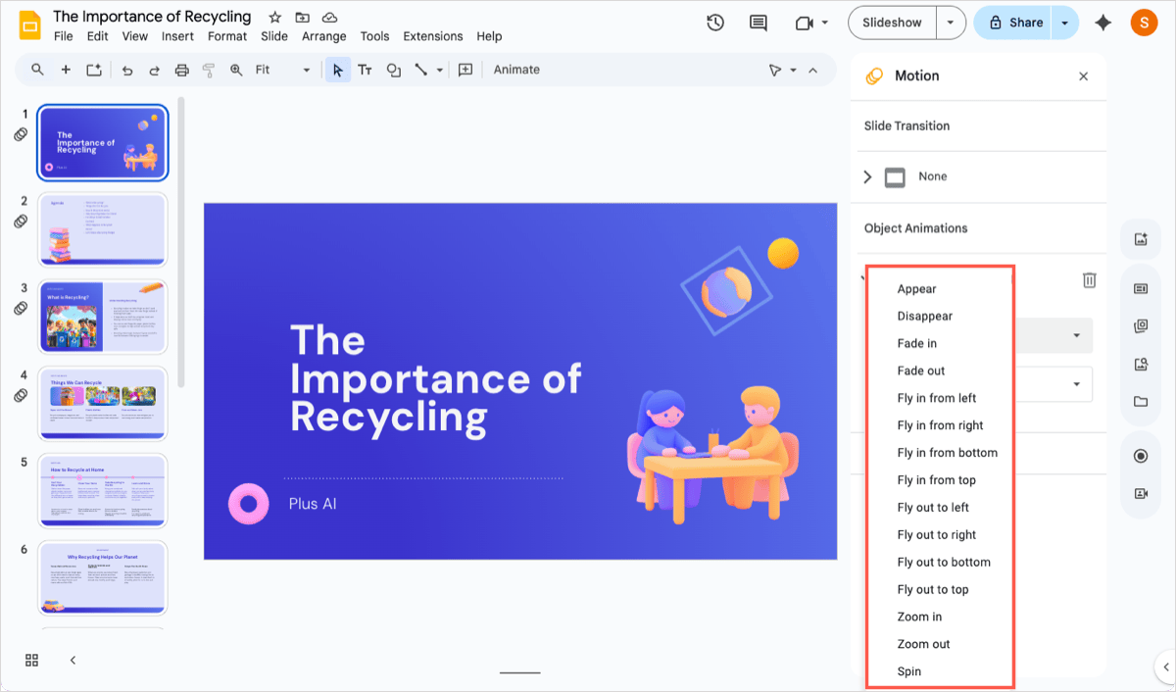
Task: Select the shape tool
Action: point(393,70)
